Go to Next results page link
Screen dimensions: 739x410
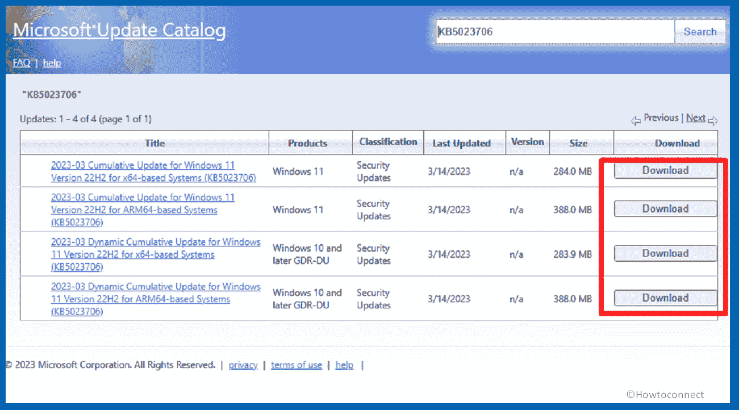coord(695,118)
